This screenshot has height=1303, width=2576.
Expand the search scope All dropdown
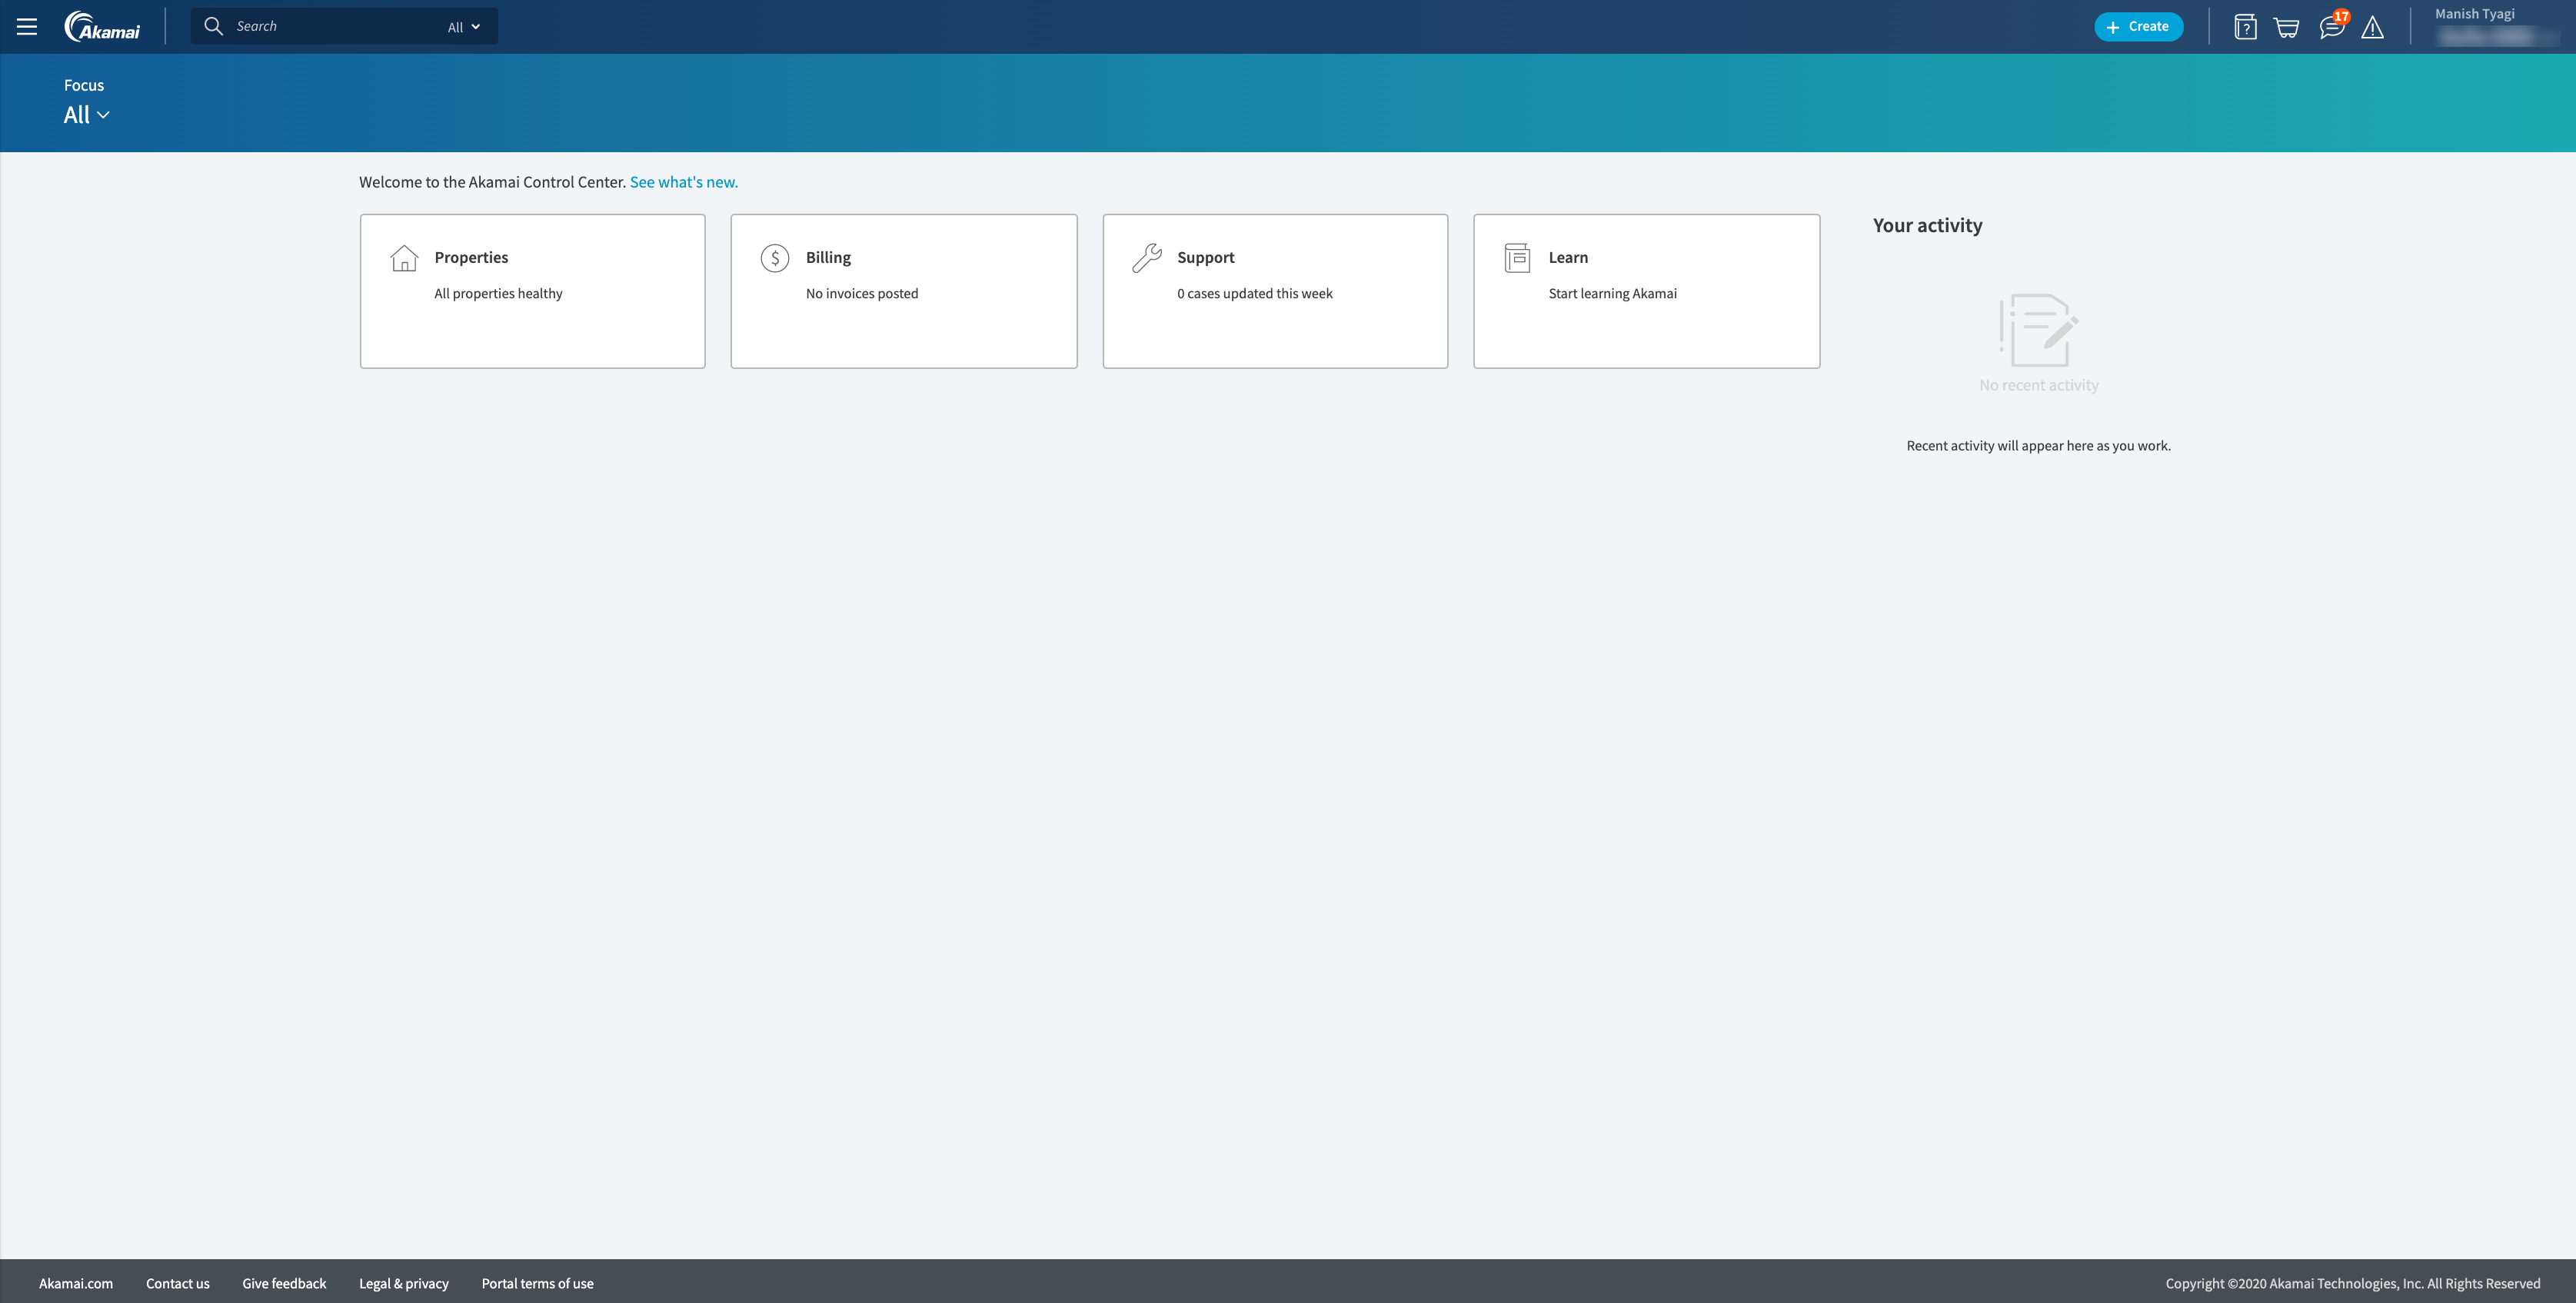point(464,27)
